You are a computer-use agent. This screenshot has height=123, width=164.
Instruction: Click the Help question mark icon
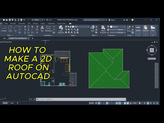point(132,20)
